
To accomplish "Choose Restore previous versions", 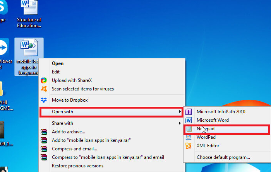I will coord(77,165).
